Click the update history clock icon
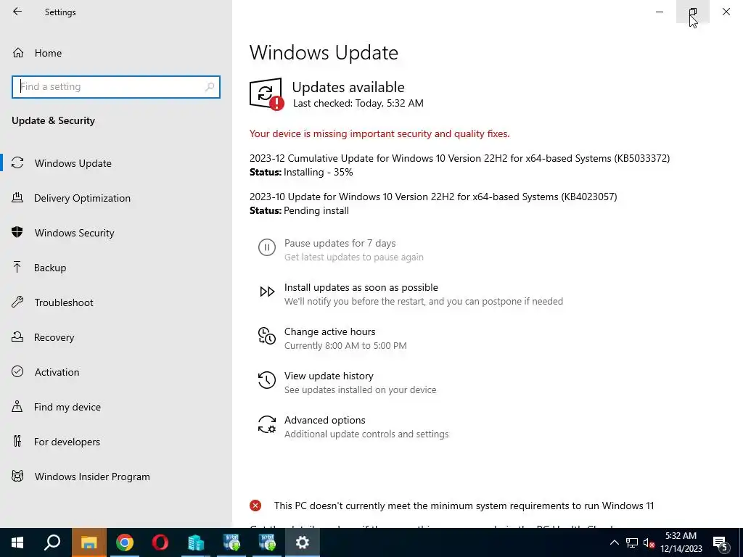The width and height of the screenshot is (743, 557). (267, 380)
